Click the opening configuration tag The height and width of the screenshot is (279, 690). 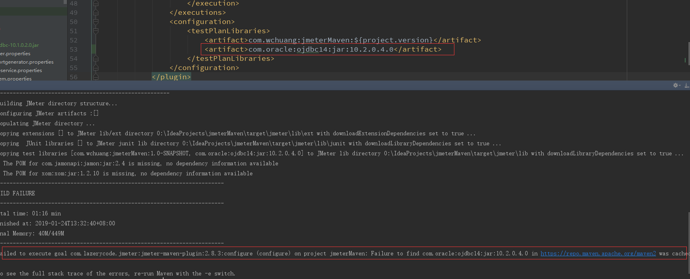tap(202, 22)
